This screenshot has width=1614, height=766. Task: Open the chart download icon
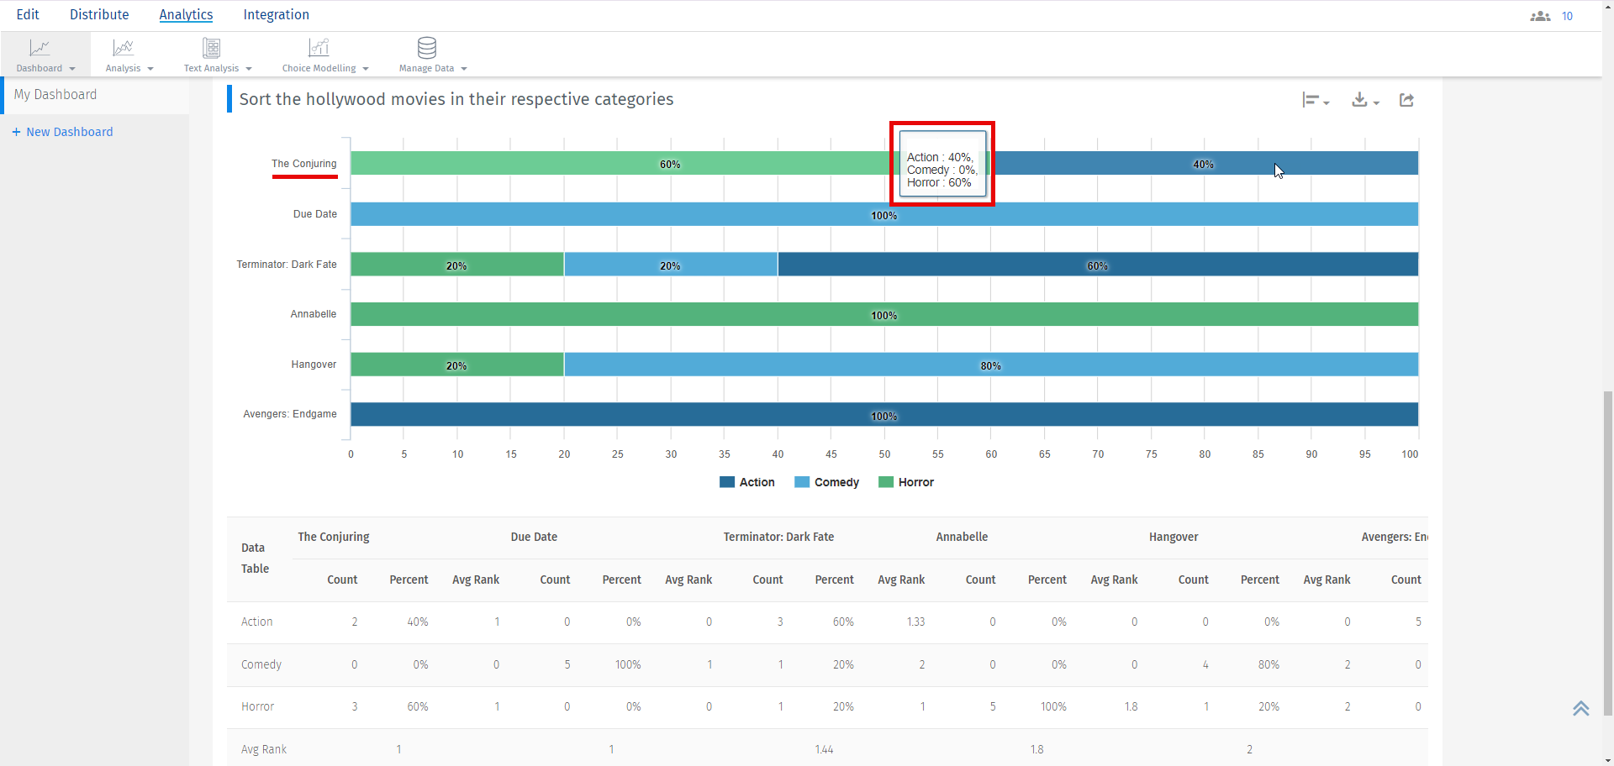pos(1359,100)
